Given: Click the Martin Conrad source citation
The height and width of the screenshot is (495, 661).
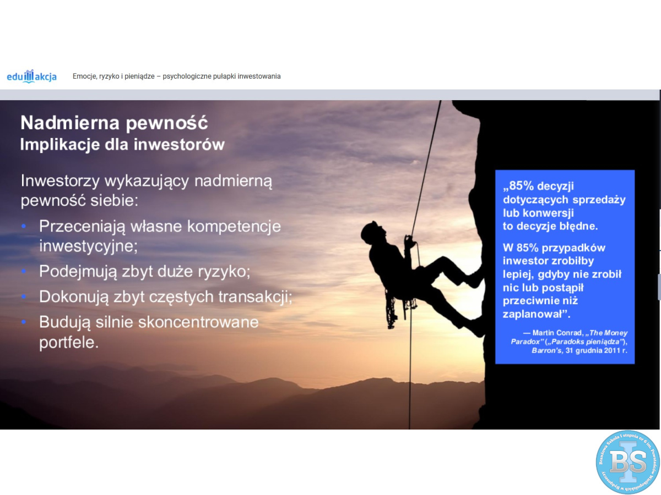Looking at the screenshot, I should click(x=569, y=342).
